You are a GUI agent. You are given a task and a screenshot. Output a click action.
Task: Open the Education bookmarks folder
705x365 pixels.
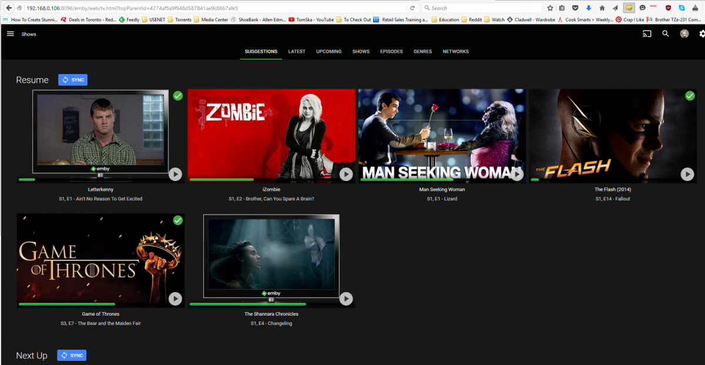(445, 19)
